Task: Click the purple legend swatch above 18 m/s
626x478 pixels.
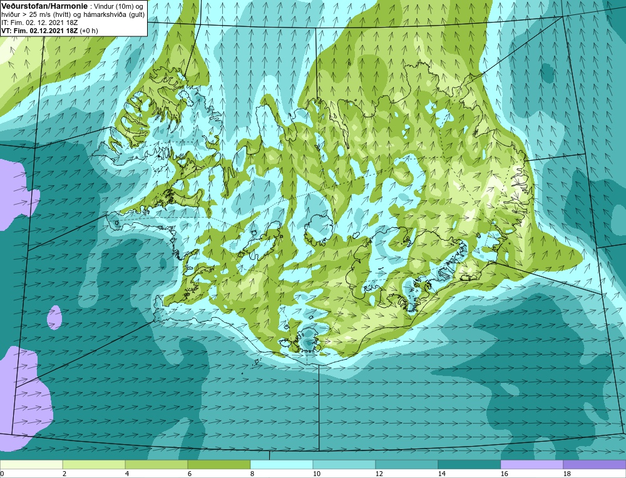Action: pos(595,465)
